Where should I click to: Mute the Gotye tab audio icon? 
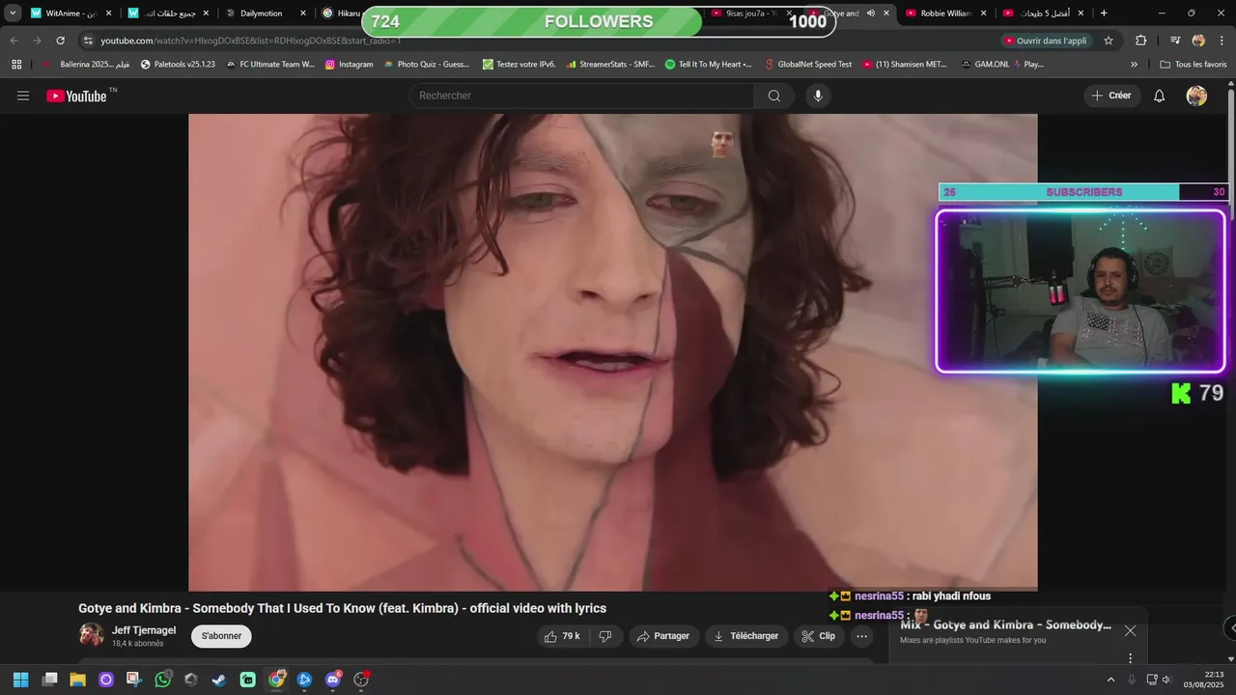click(x=871, y=14)
